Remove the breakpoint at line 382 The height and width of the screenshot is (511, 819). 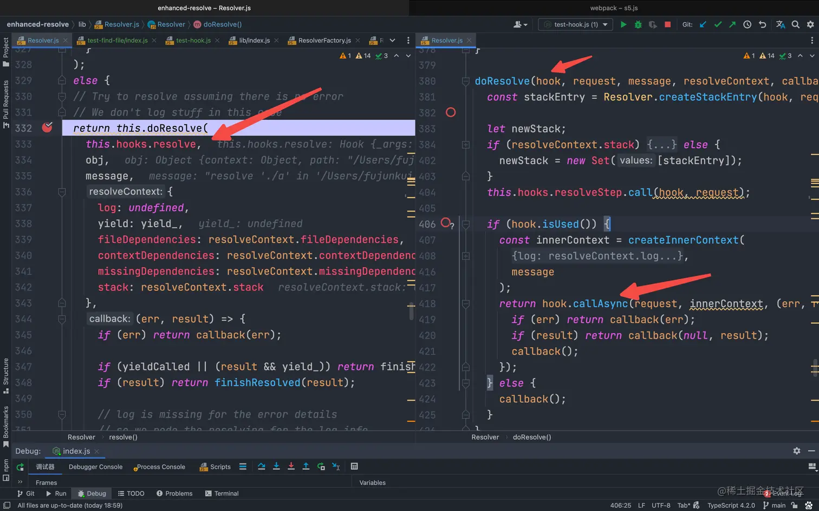pyautogui.click(x=450, y=112)
